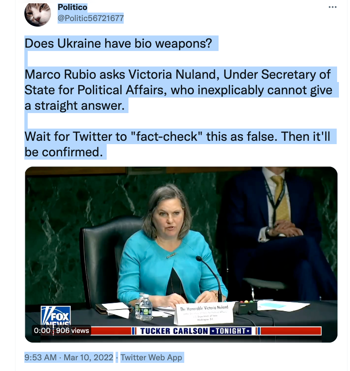Click the 906 views label
350x371 pixels.
point(73,331)
